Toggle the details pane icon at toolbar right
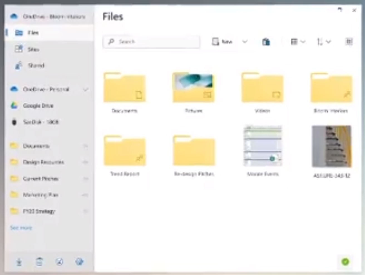The width and height of the screenshot is (365, 275). point(349,42)
